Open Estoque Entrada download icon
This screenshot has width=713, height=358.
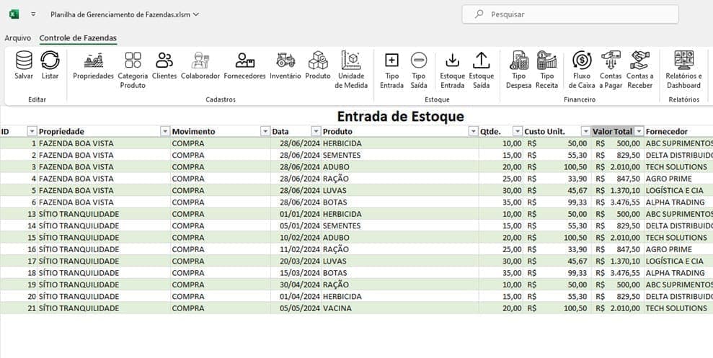[x=453, y=60]
